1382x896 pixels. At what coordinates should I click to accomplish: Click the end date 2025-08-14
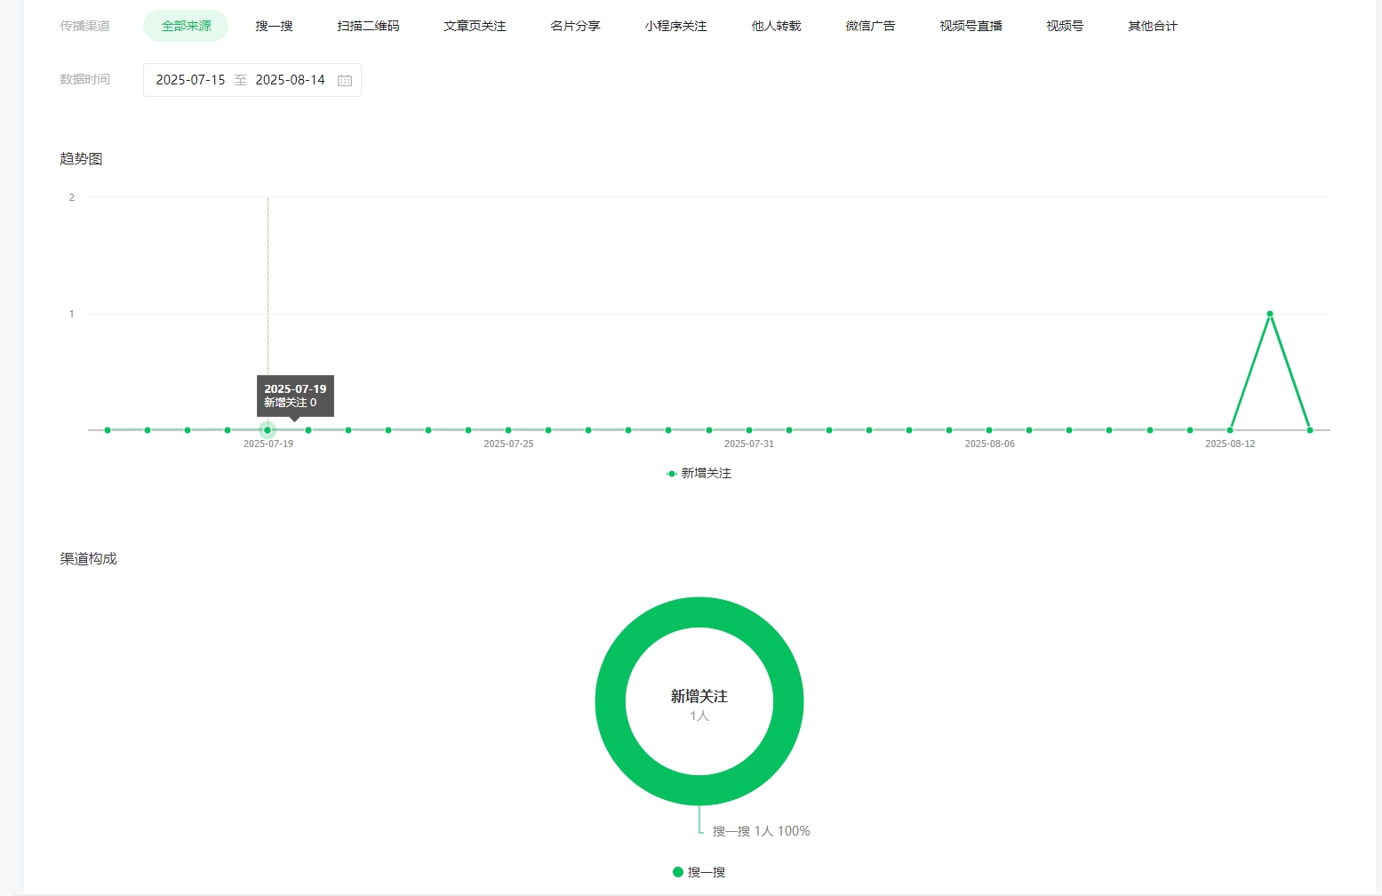[x=290, y=80]
